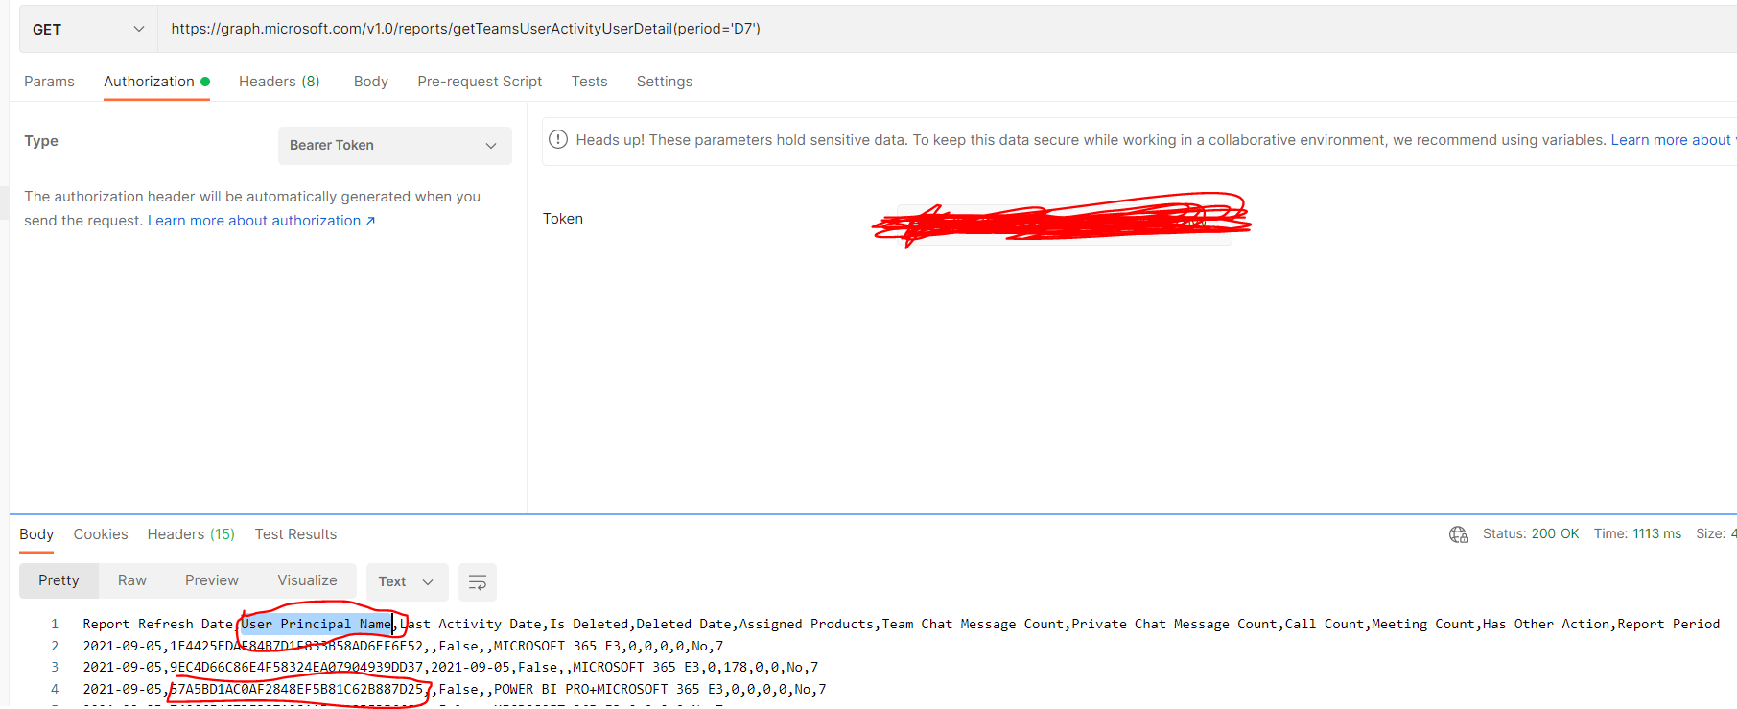Open the Learn more about variables link
This screenshot has height=709, width=1737.
pos(1673,140)
